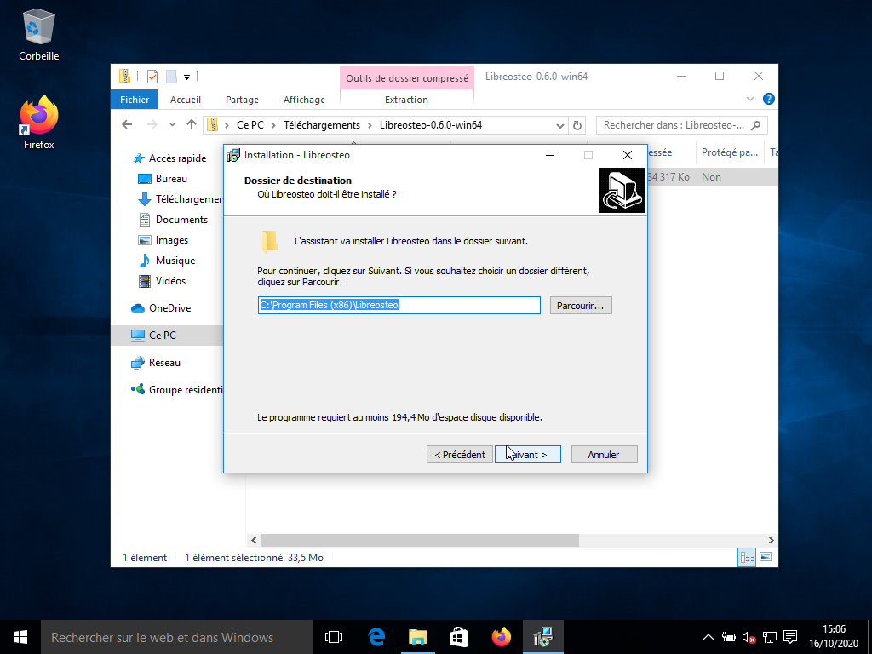872x654 pixels.
Task: Click the Protégé pa... column header
Action: coord(730,152)
